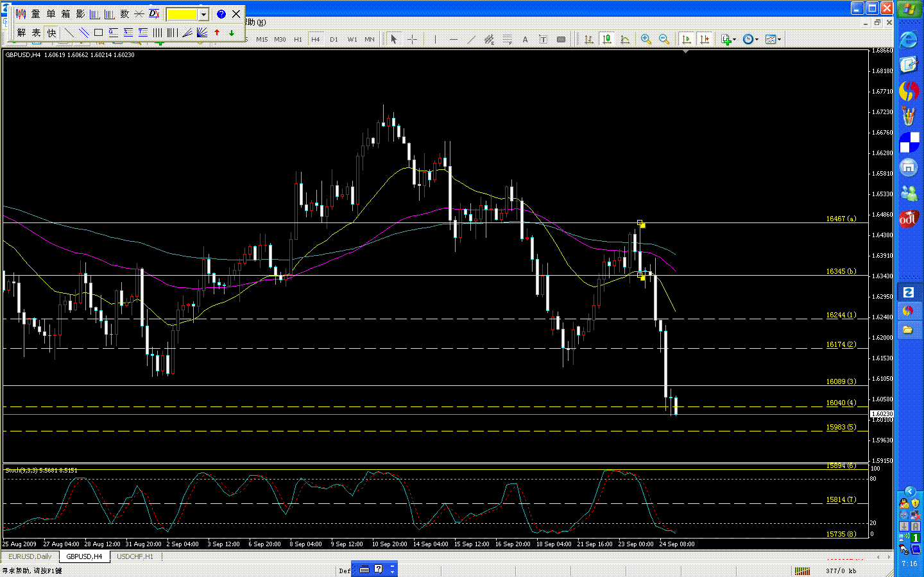Select the cursor arrow tool
The image size is (924, 577).
coord(394,40)
